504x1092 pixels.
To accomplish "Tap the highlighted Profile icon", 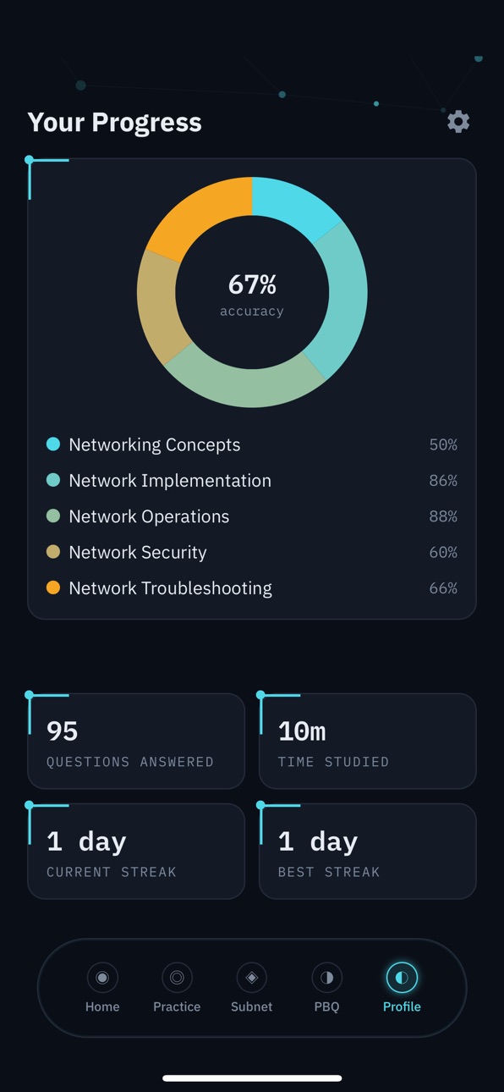I will (x=402, y=977).
